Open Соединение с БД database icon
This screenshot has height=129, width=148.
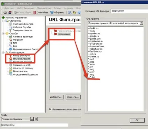11,65
